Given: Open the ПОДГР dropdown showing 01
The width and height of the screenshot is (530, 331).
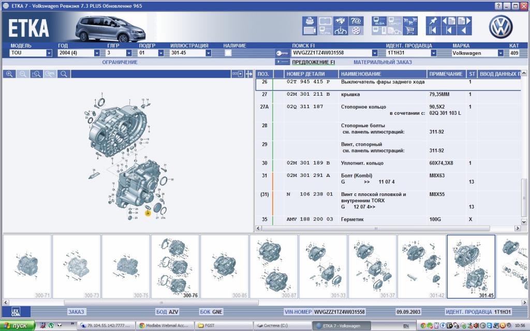Looking at the screenshot, I should click(161, 53).
